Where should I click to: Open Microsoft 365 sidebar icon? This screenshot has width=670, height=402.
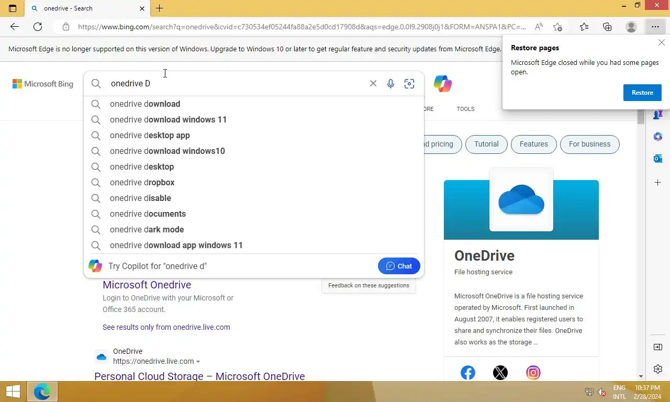(658, 136)
